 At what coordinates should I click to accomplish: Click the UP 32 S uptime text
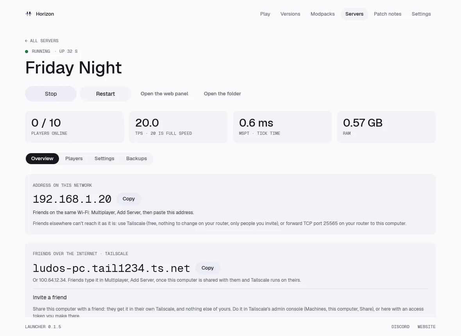pyautogui.click(x=68, y=52)
